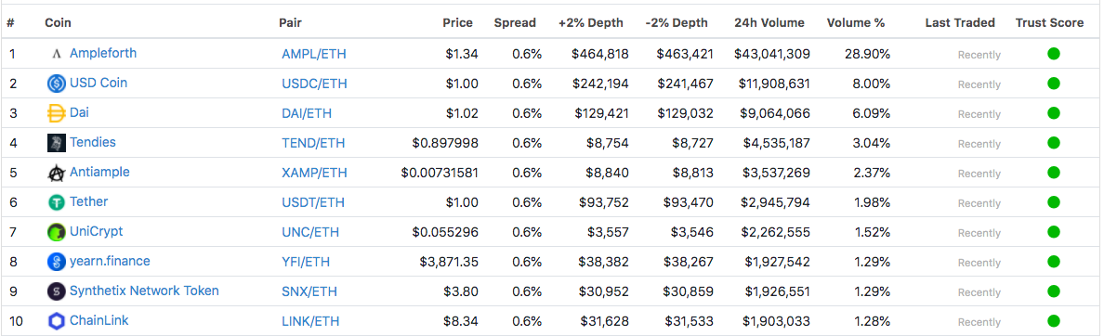
Task: Sort by the Spread column header
Action: tap(515, 22)
